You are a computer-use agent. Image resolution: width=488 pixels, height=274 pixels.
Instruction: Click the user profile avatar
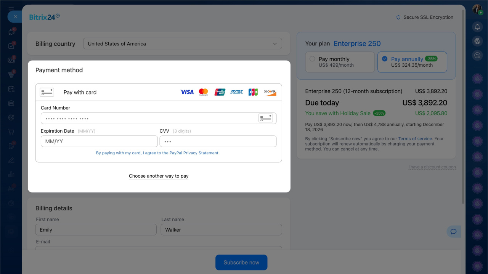[x=477, y=9]
